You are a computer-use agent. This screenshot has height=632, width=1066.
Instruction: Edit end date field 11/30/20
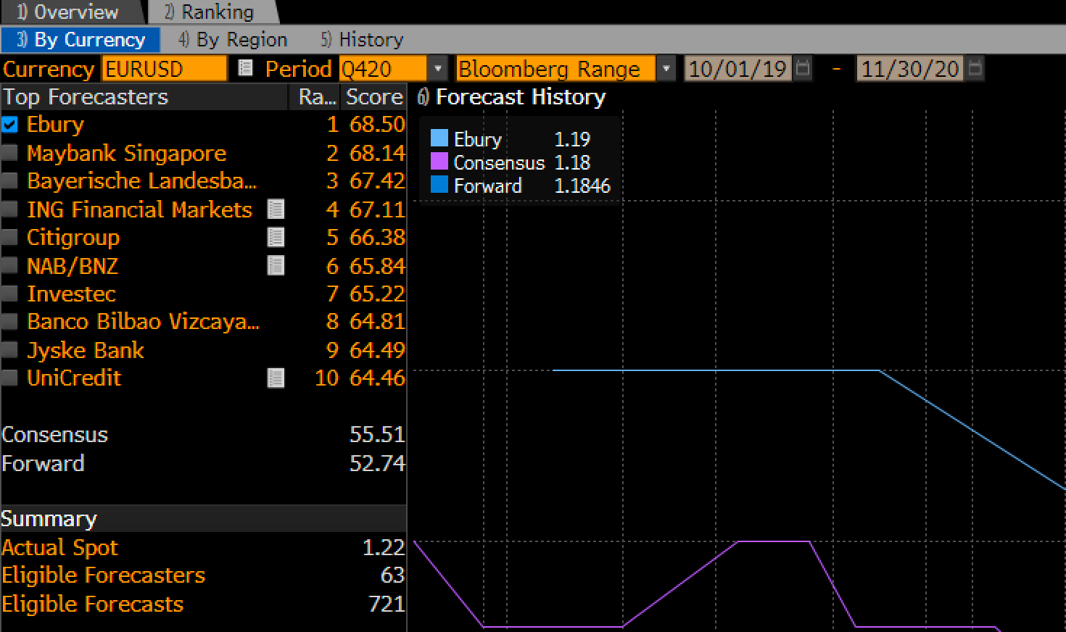[911, 69]
